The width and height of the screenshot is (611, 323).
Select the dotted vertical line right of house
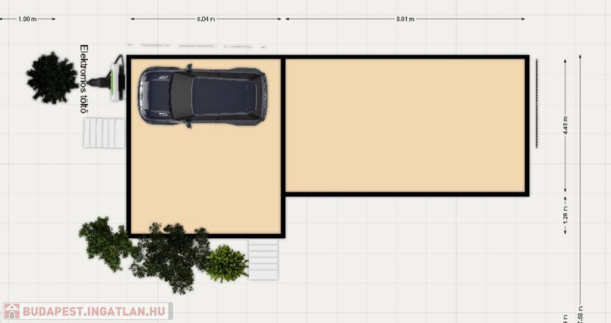point(536,103)
